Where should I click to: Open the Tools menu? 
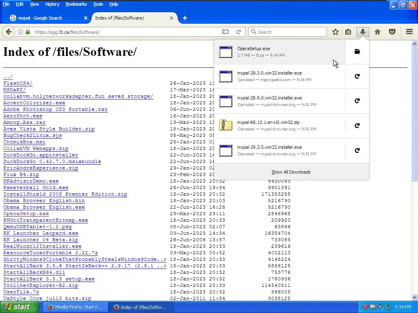(98, 4)
